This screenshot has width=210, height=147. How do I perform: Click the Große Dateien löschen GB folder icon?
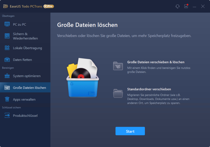[x=7, y=87]
